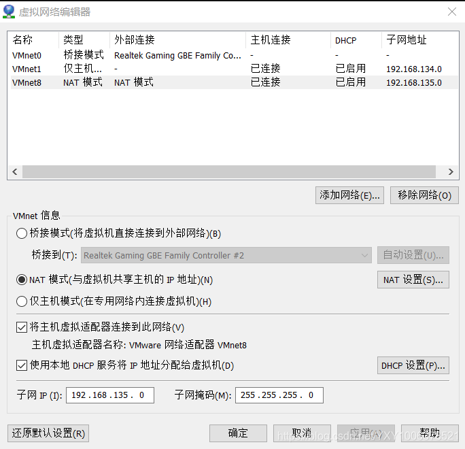Click the 取消 button
The image size is (465, 449).
[302, 433]
